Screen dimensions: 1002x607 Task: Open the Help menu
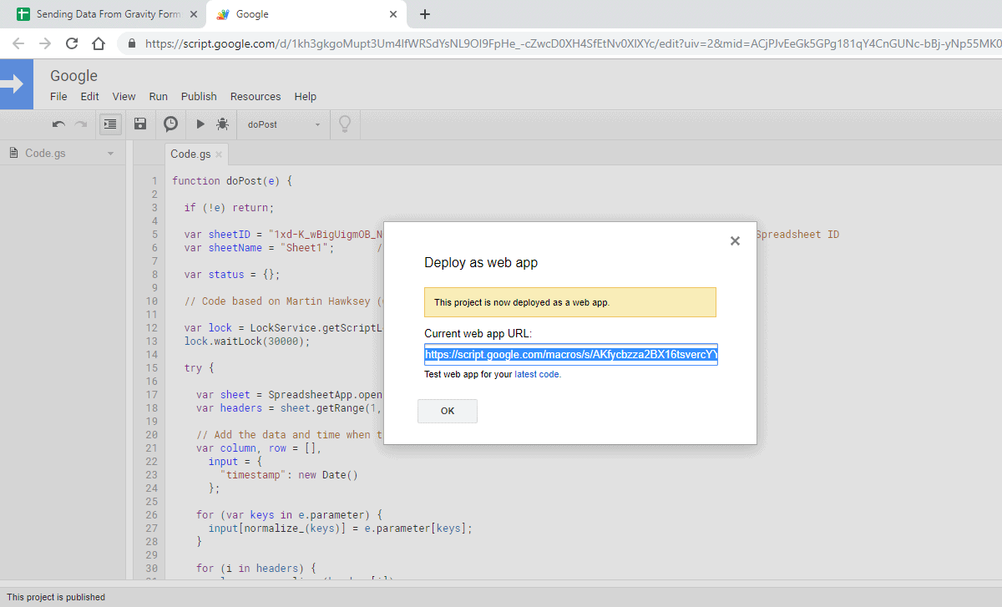coord(306,96)
